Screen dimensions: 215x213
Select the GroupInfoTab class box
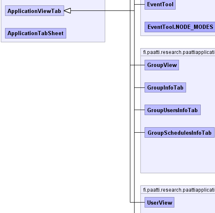[165, 87]
